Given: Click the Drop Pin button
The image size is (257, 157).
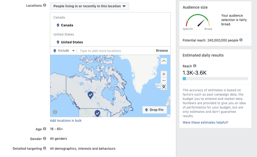Looking at the screenshot, I should (155, 110).
